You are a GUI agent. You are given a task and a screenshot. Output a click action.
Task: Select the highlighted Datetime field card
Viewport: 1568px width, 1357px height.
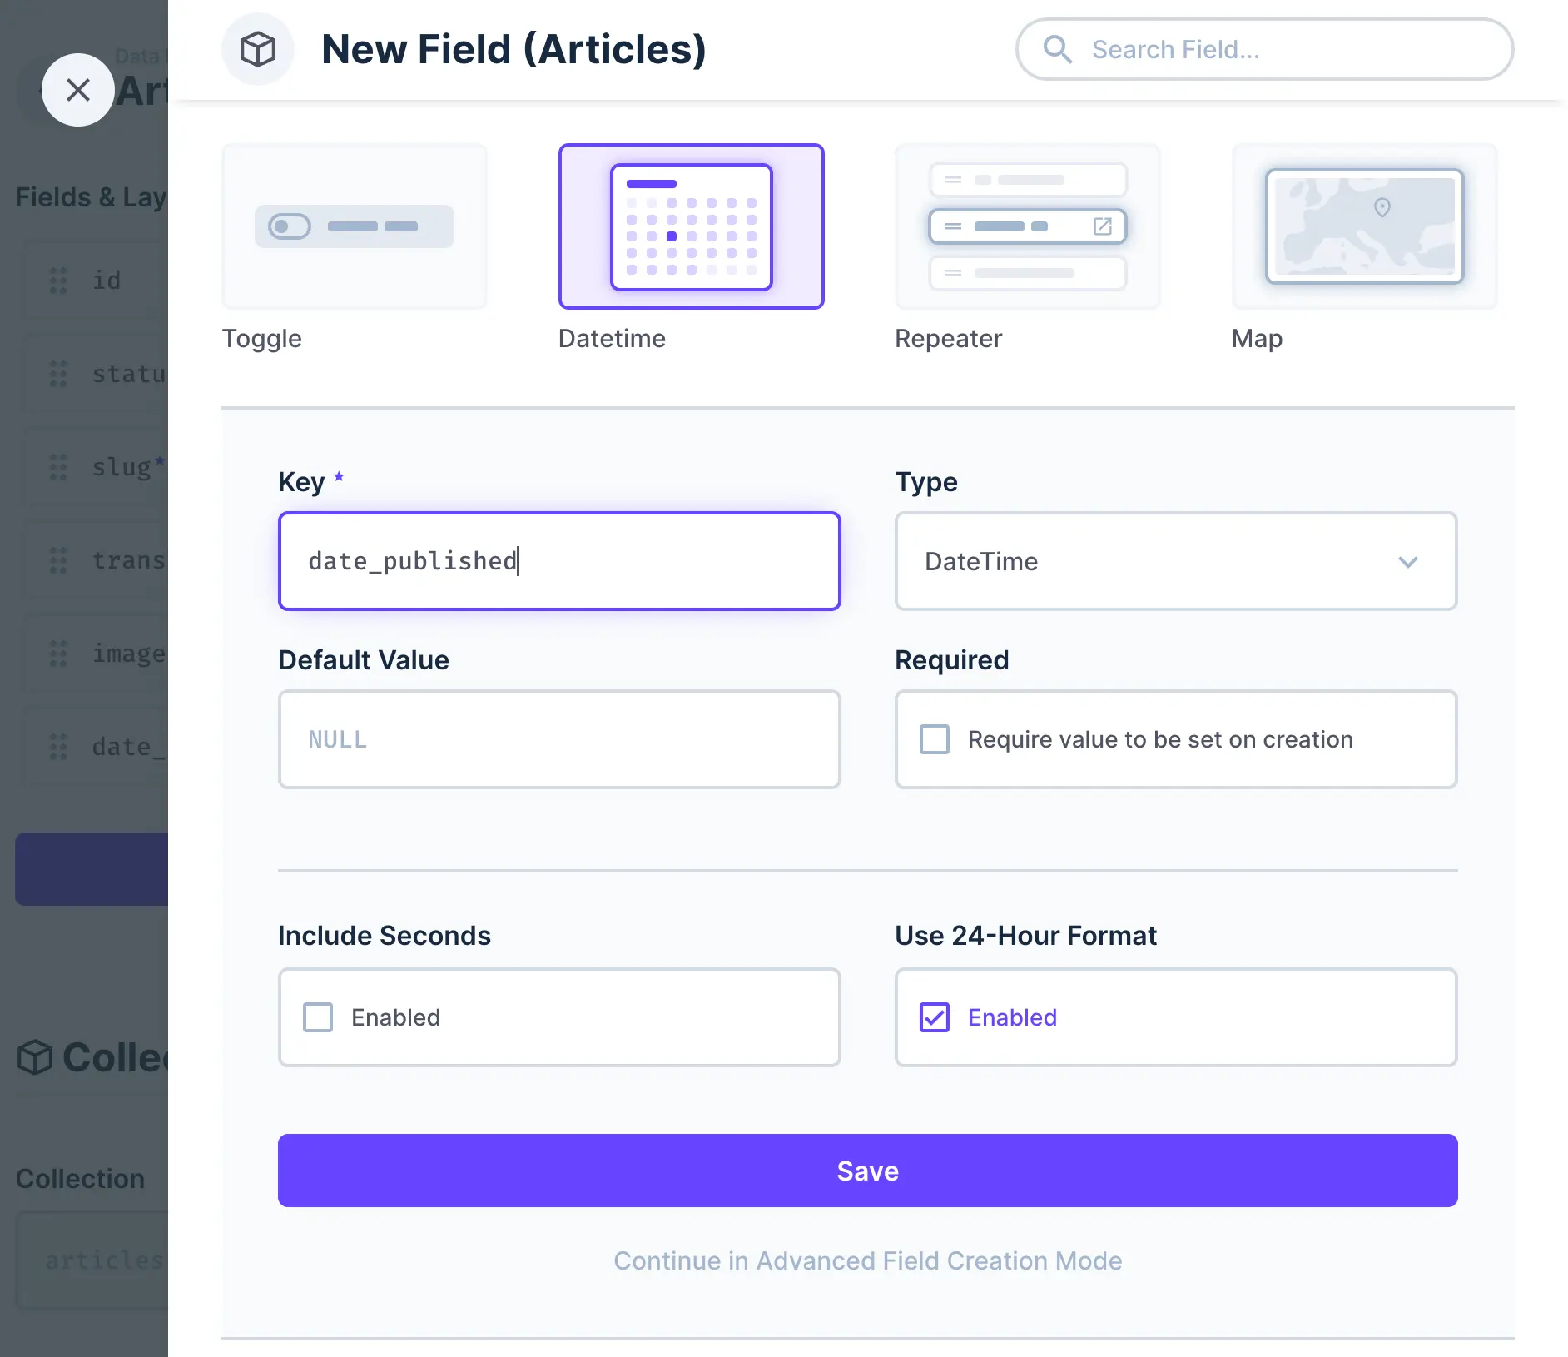pos(691,226)
